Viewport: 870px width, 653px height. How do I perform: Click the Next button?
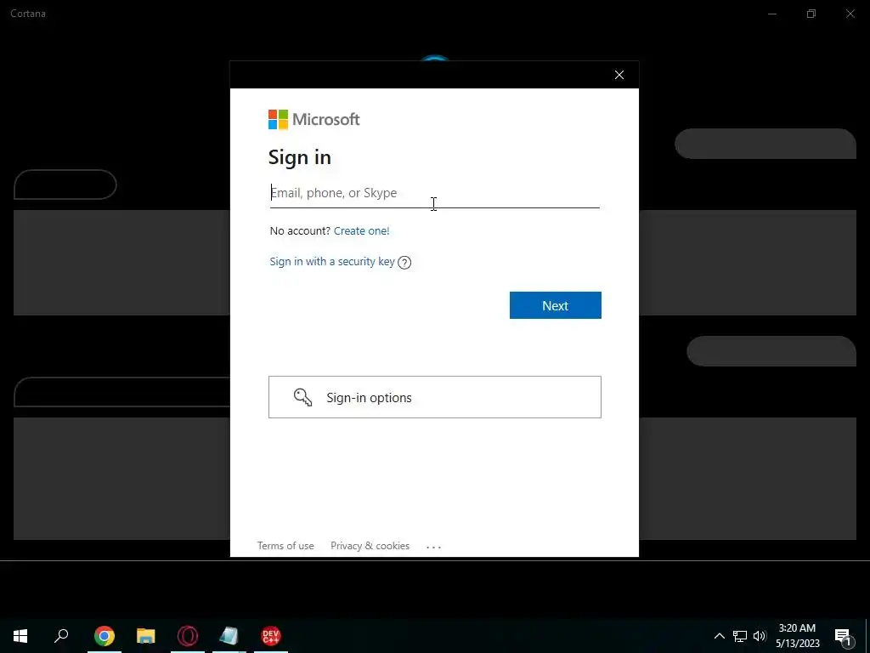556,305
